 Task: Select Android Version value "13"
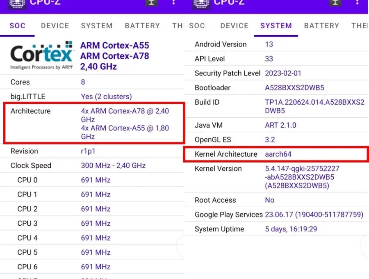coord(269,44)
